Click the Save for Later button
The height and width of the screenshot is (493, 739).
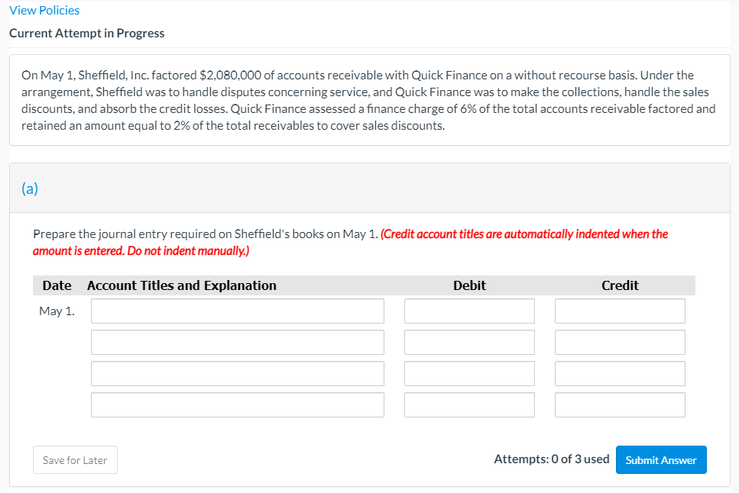click(75, 460)
